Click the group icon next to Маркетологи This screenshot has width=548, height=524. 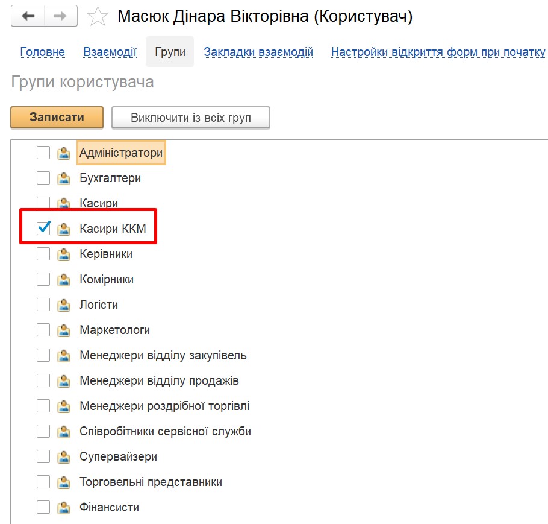(64, 330)
